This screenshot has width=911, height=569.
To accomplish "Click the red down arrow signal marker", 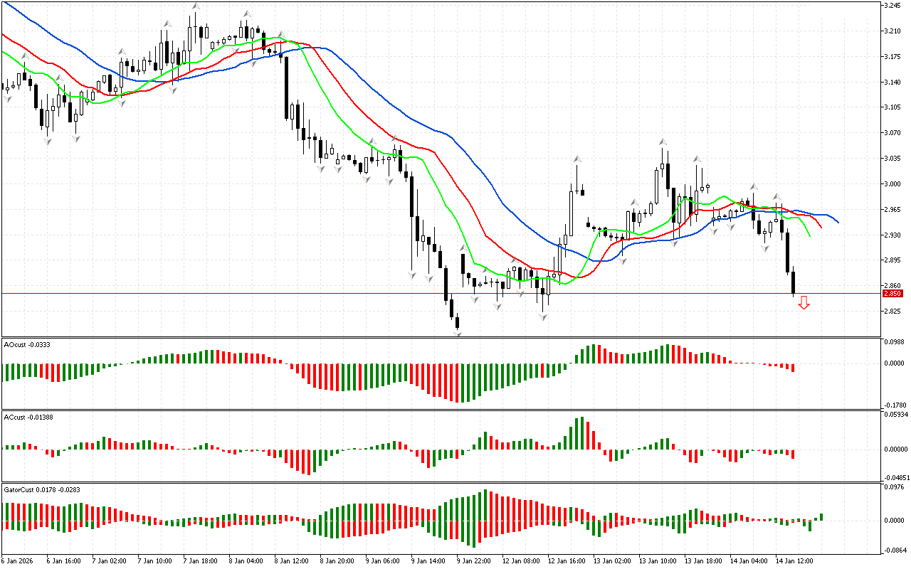I will pyautogui.click(x=804, y=303).
